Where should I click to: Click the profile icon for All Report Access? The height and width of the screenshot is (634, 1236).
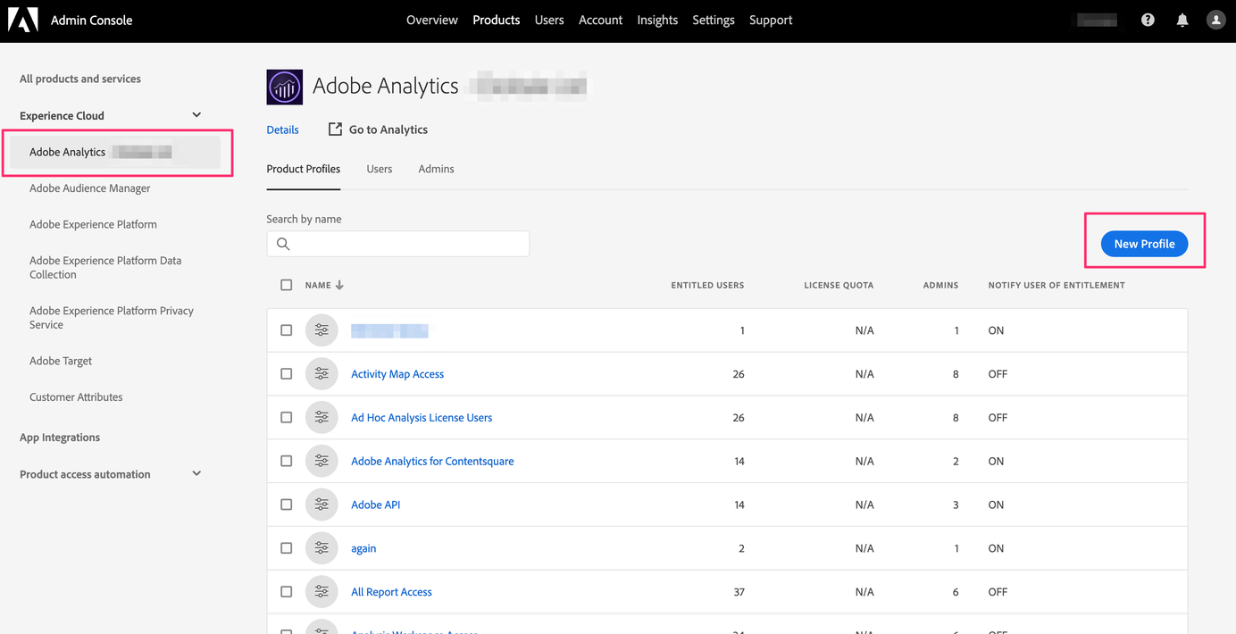point(322,592)
